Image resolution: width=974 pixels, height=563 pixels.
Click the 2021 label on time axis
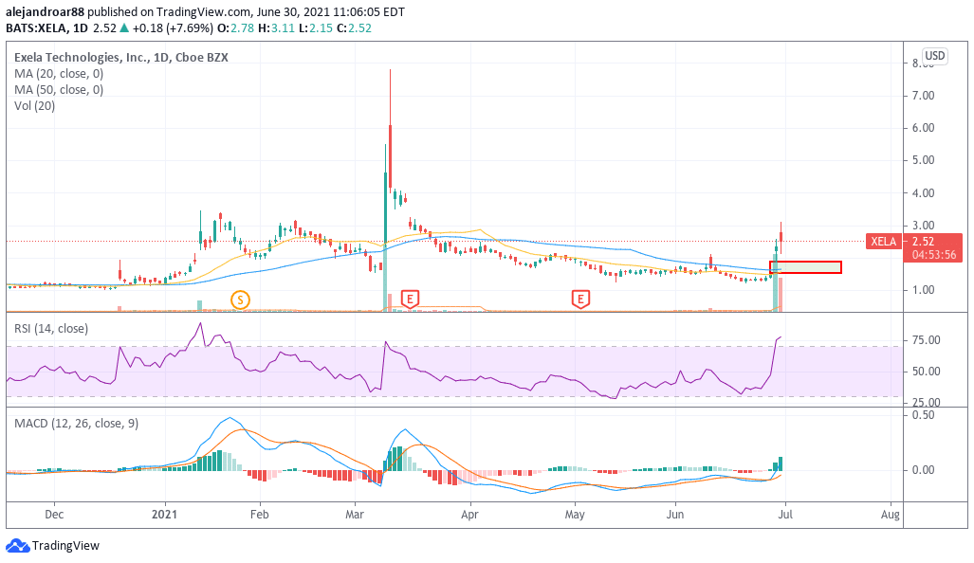pyautogui.click(x=165, y=515)
